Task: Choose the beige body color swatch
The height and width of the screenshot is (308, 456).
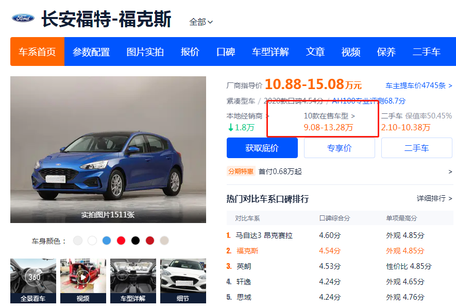Action: pos(164,241)
